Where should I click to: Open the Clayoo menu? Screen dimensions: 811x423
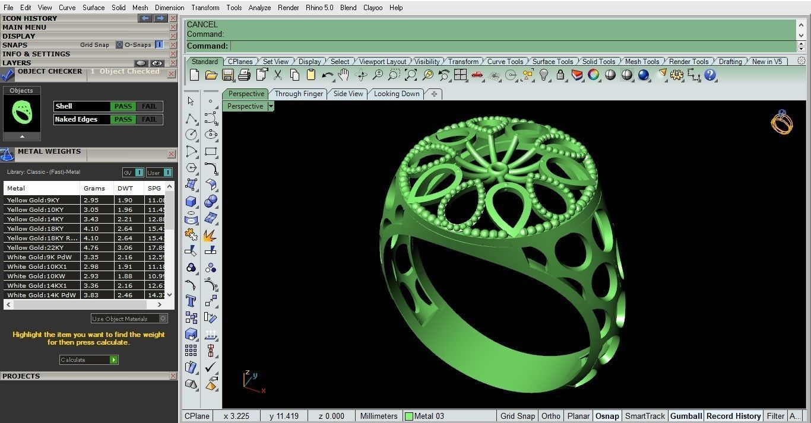click(x=373, y=8)
